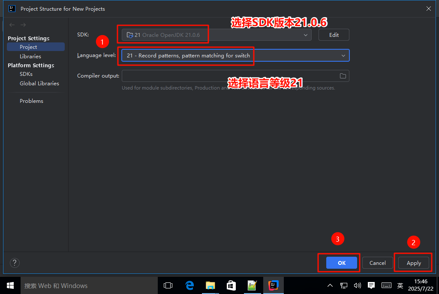This screenshot has height=294, width=439.
Task: Open the network status tray icon
Action: point(344,285)
